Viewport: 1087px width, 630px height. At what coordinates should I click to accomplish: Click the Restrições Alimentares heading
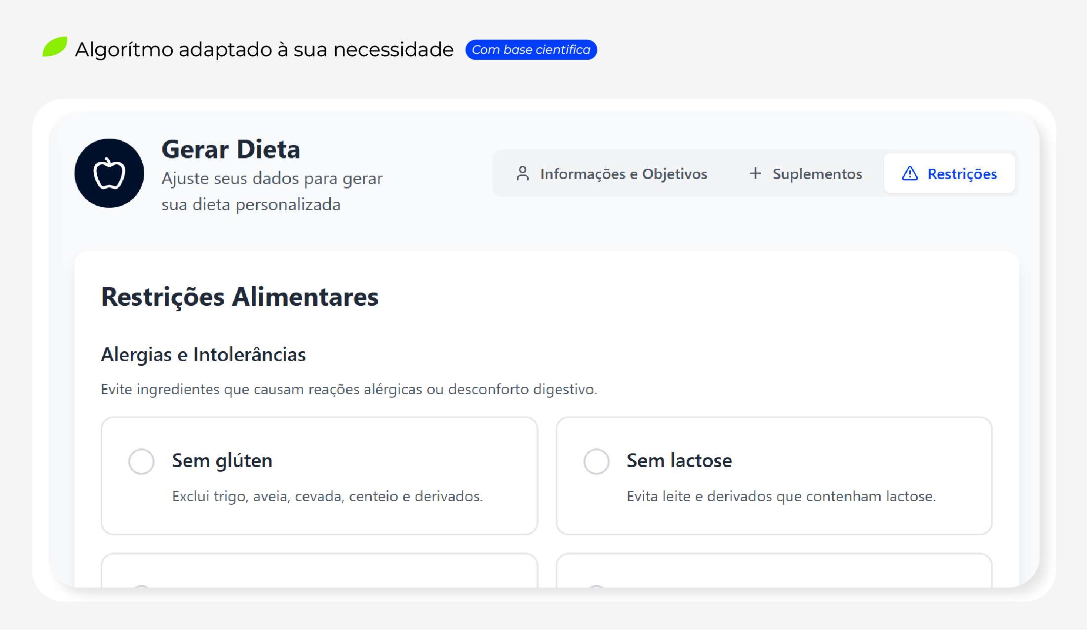239,297
